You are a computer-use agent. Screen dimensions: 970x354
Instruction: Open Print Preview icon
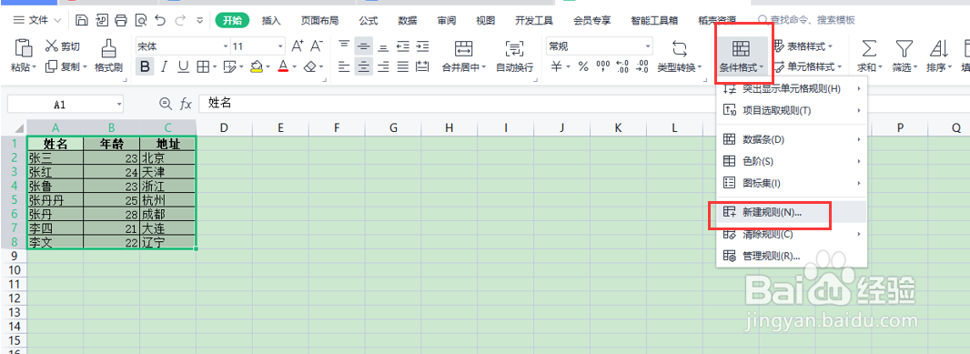[140, 20]
